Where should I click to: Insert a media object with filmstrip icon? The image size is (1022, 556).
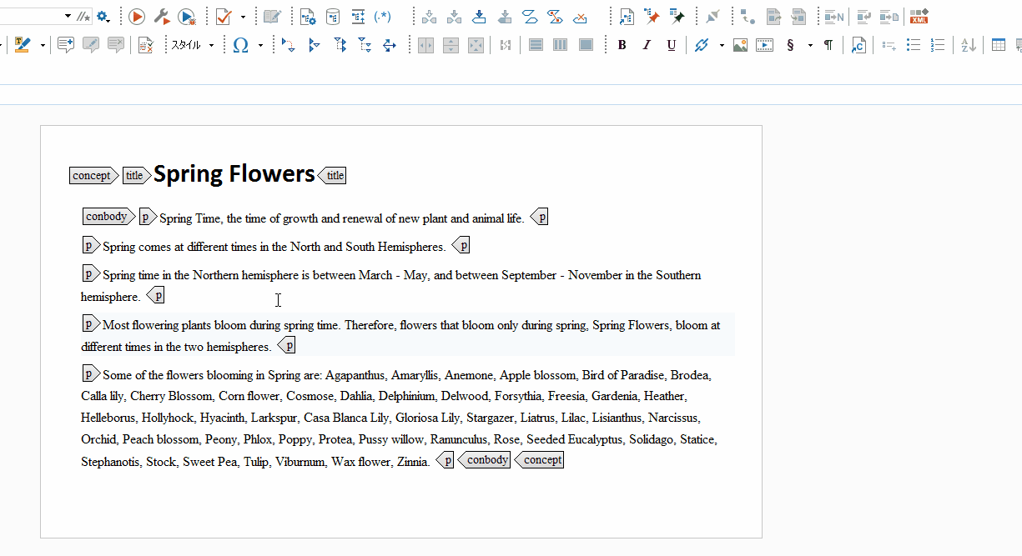tap(765, 45)
